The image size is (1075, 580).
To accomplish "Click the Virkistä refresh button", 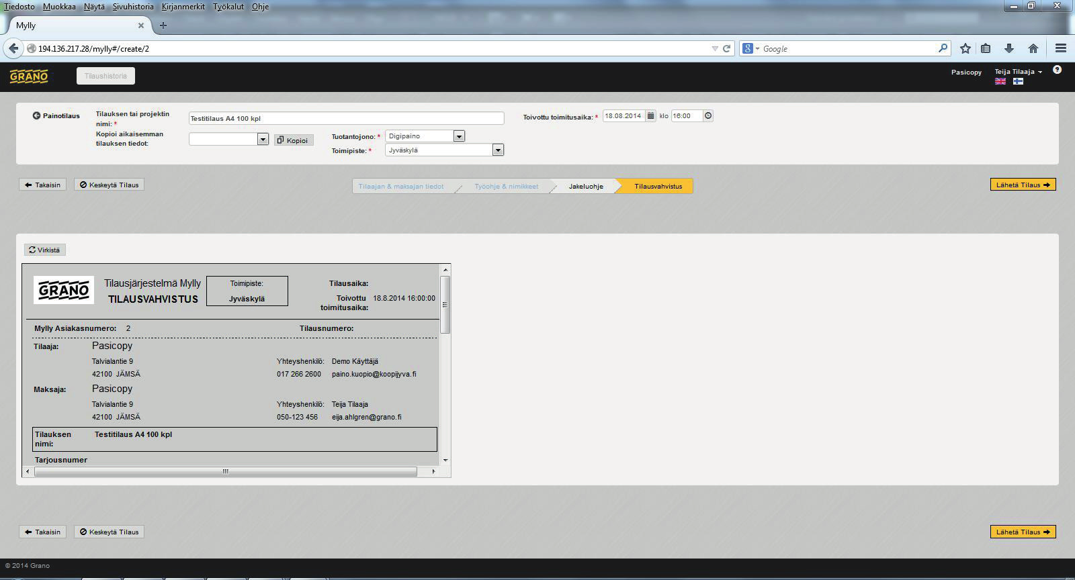I will click(x=45, y=250).
